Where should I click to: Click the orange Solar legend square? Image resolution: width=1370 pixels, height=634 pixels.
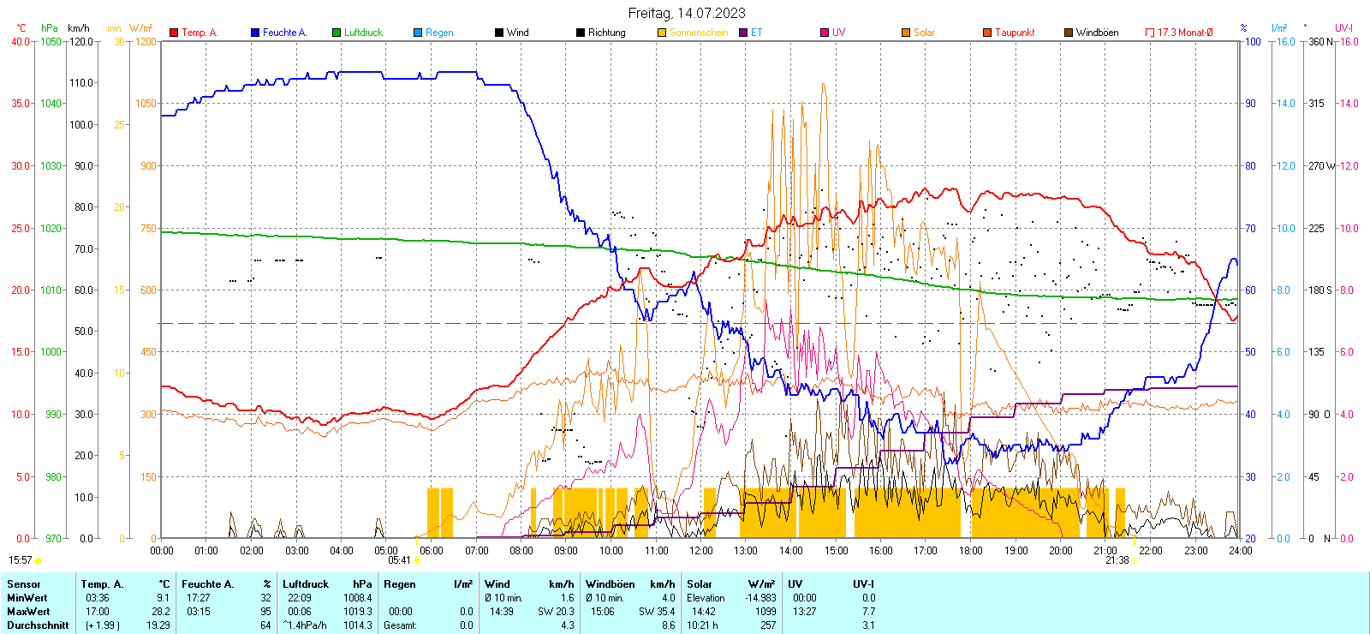[906, 33]
